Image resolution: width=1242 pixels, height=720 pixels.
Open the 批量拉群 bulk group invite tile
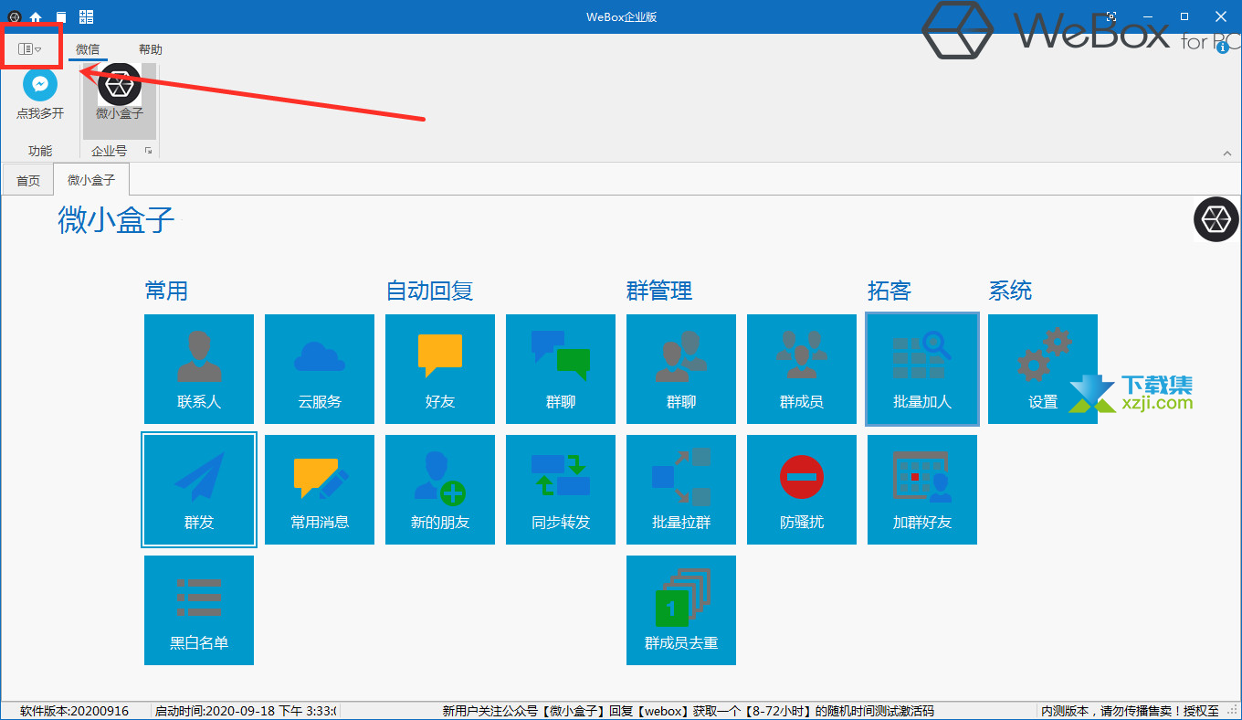tap(681, 490)
